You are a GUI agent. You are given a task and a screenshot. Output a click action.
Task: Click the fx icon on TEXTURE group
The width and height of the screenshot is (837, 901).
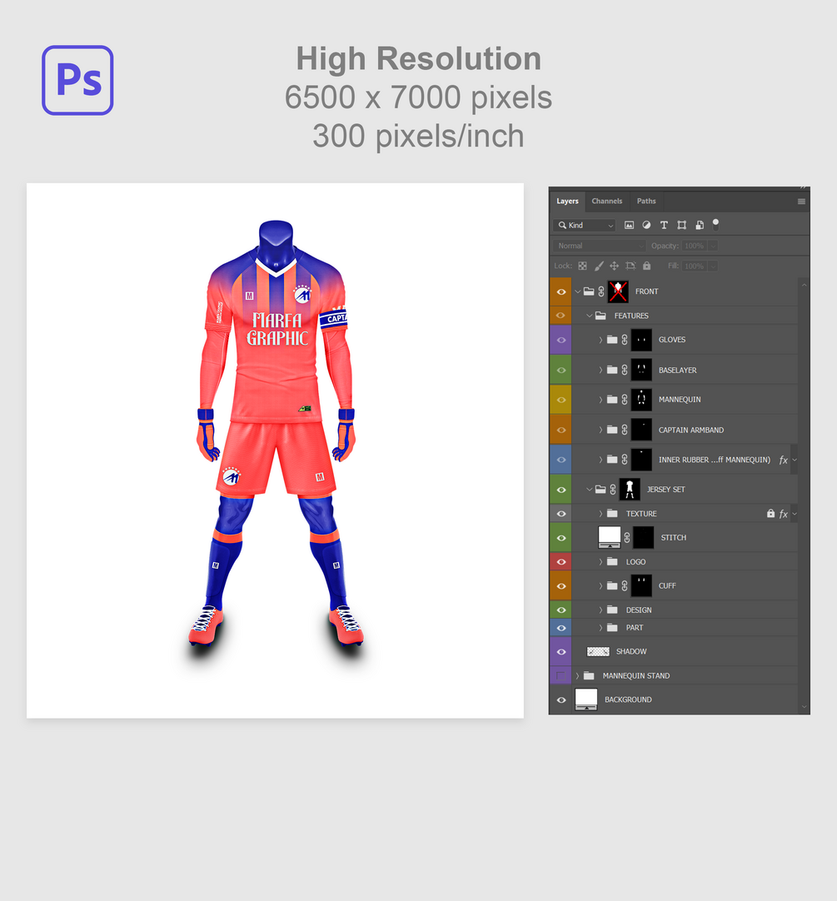pyautogui.click(x=783, y=514)
